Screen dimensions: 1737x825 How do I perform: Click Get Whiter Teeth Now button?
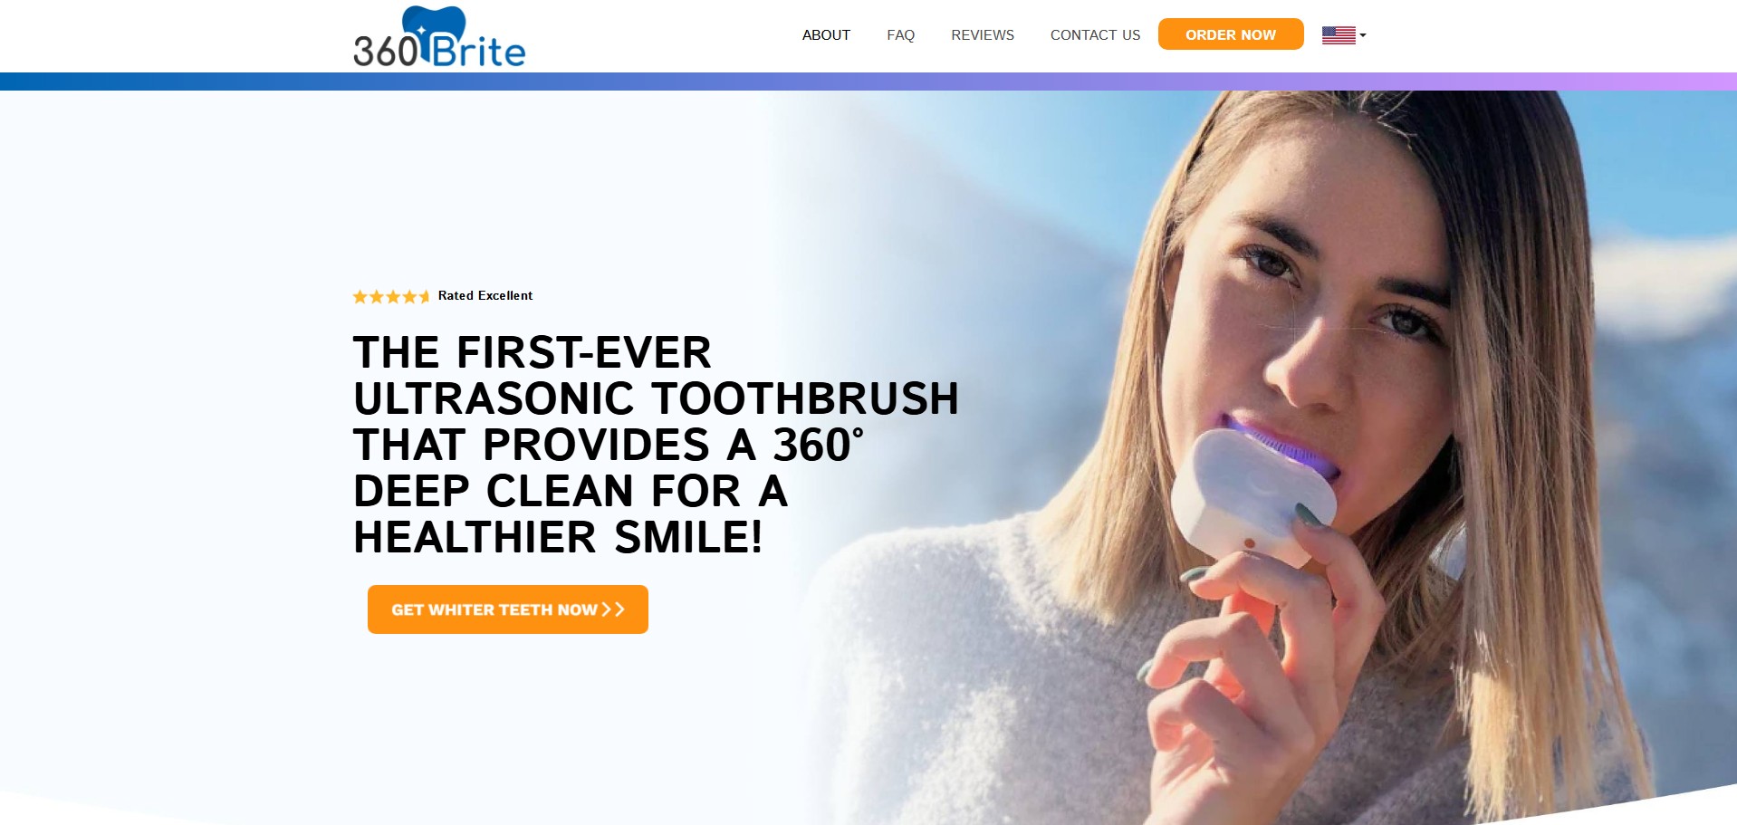tap(508, 609)
